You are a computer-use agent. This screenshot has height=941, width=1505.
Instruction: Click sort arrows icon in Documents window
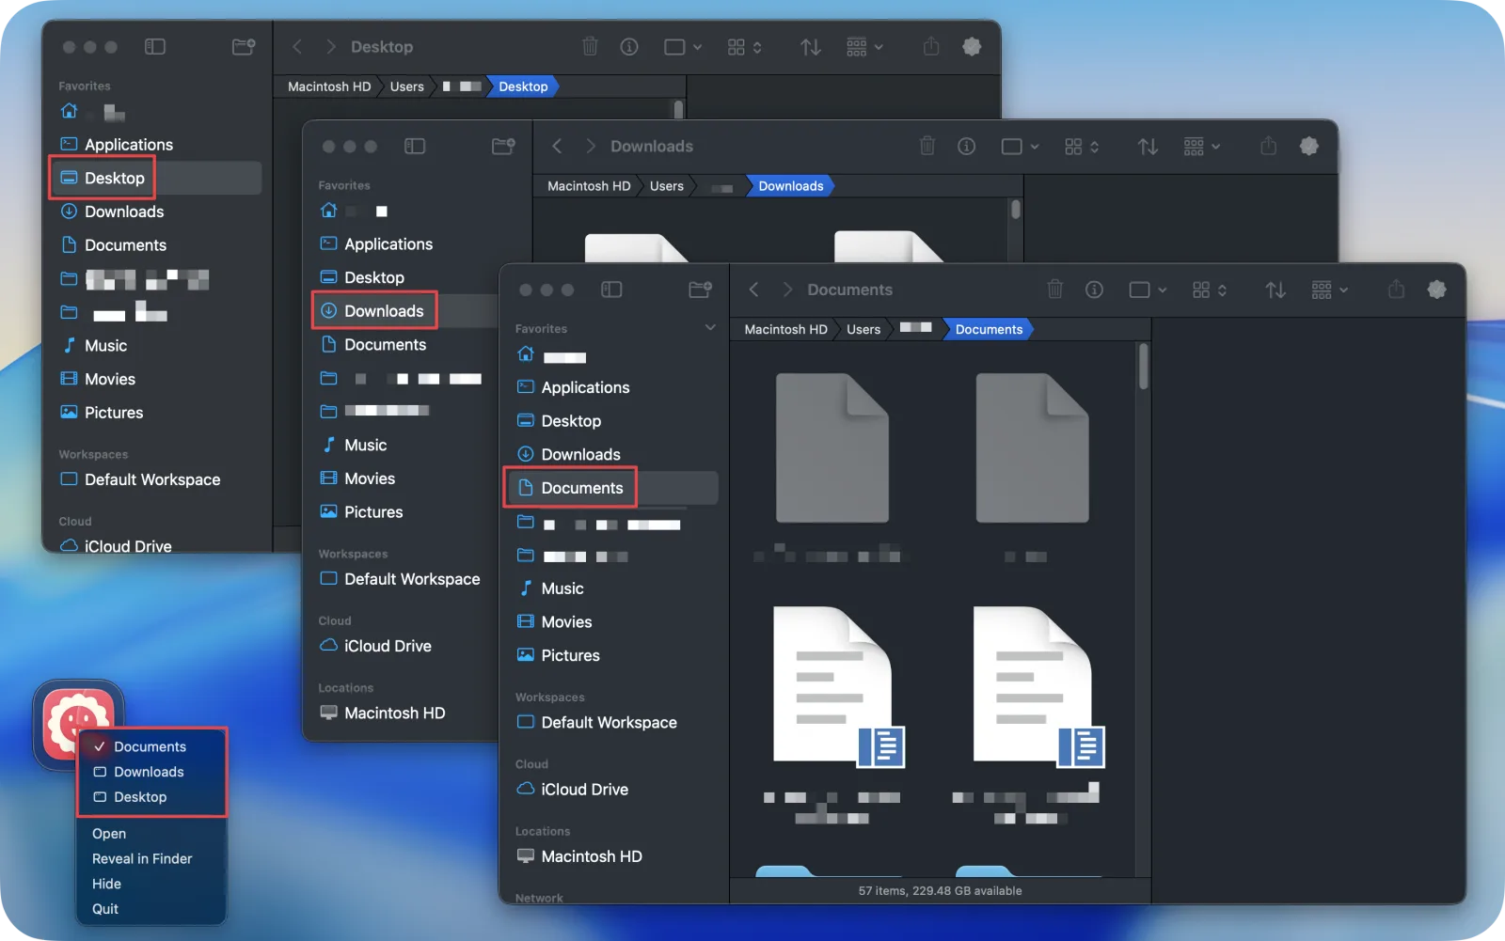pos(1275,290)
